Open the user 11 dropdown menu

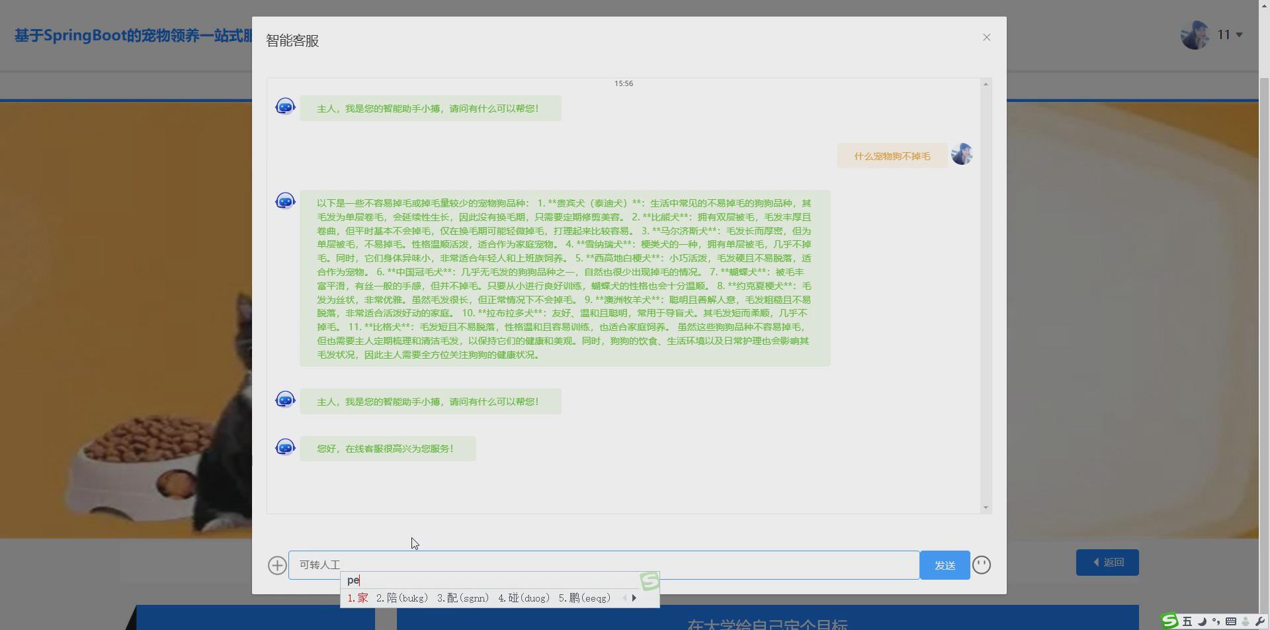[x=1230, y=34]
